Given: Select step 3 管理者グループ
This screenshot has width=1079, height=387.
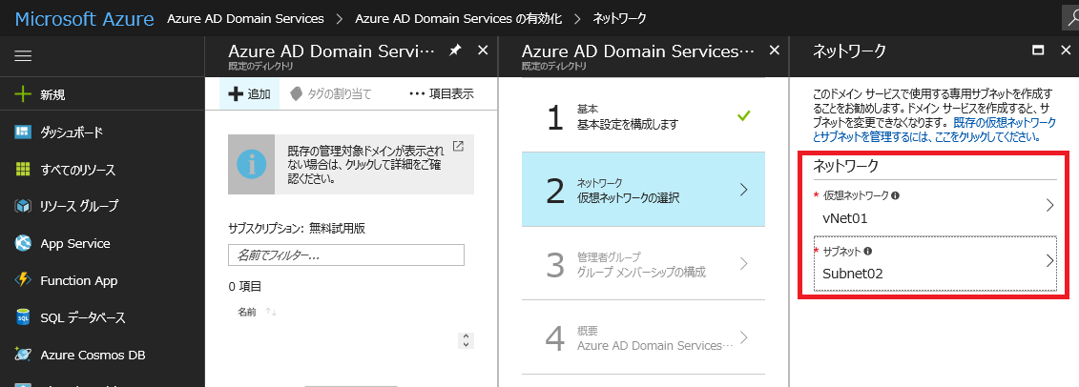Looking at the screenshot, I should pos(643,264).
